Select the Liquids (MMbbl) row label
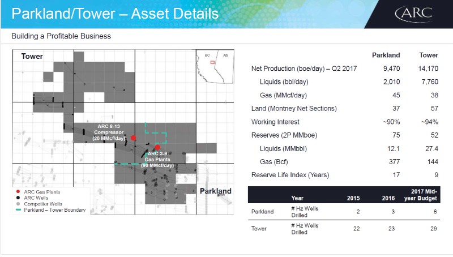Screen dimensions: 453x257 coord(283,149)
